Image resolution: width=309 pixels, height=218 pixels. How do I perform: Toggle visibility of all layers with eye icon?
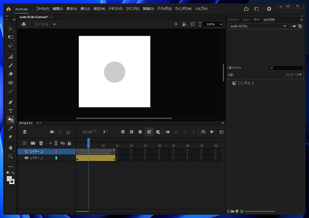point(63,143)
